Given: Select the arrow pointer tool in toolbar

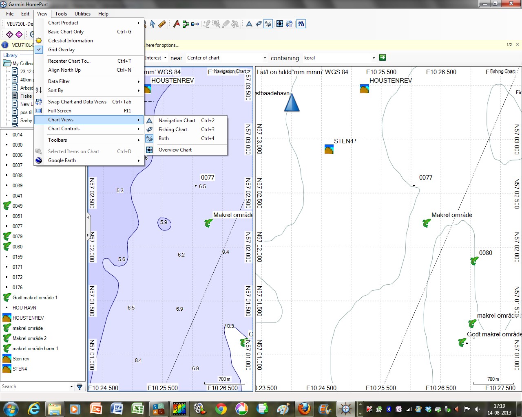Looking at the screenshot, I should pos(153,24).
